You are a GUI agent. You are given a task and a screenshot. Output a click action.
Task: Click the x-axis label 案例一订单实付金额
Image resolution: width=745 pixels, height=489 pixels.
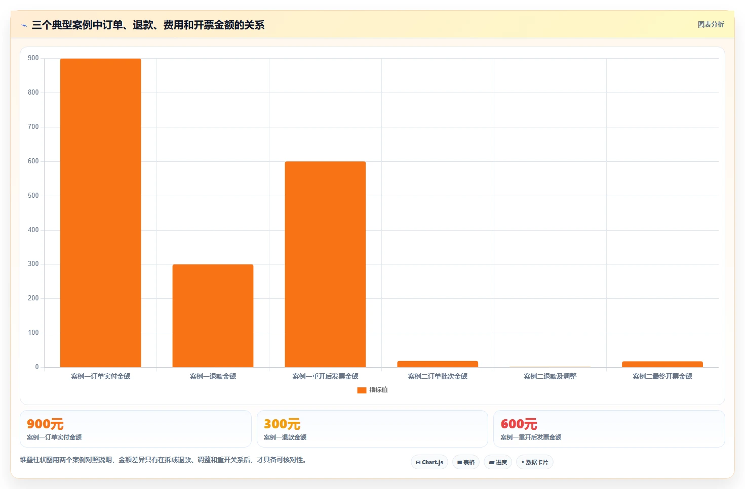pyautogui.click(x=101, y=376)
